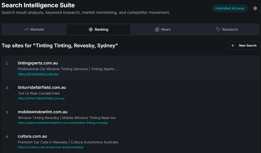The width and height of the screenshot is (261, 153).
Task: Click the Search Intelligence Suite heading
Action: click(x=38, y=5)
